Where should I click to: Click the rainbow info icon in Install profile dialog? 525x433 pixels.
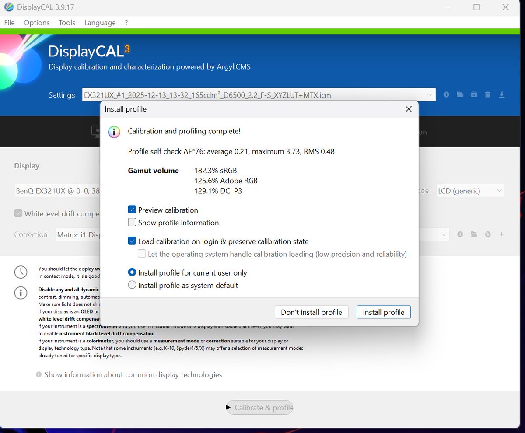[x=114, y=132]
